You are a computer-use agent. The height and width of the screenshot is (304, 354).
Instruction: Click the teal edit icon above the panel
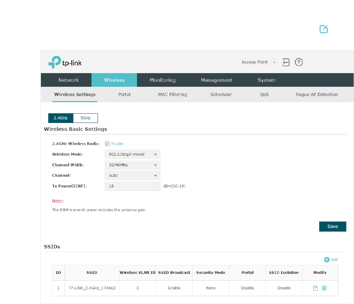[324, 29]
